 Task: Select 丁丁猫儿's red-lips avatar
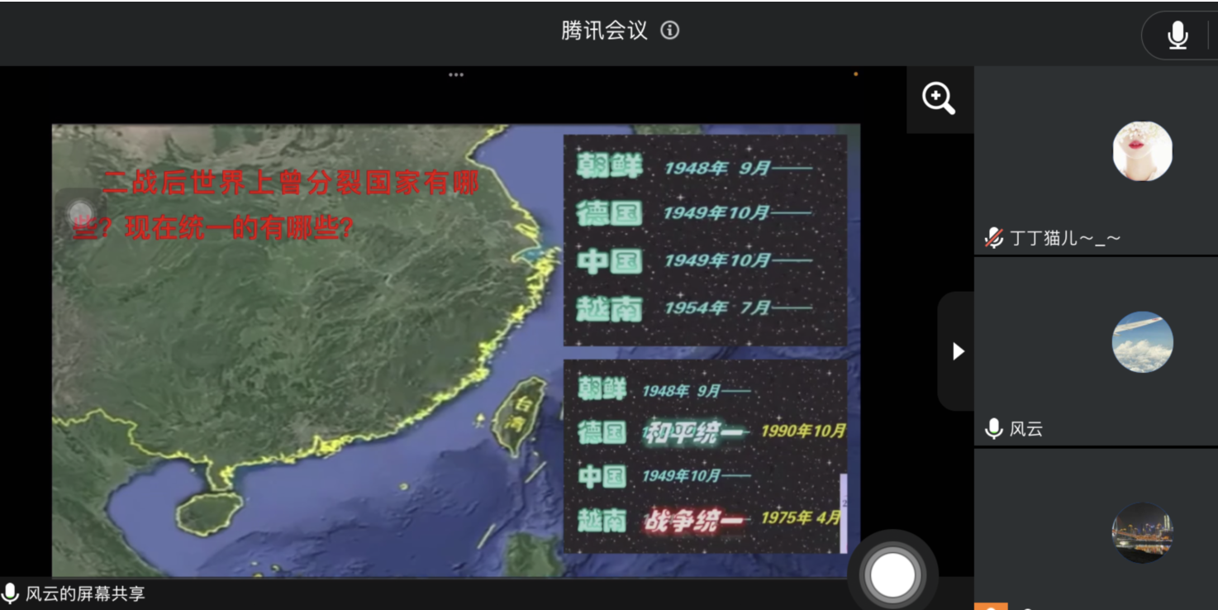point(1142,151)
